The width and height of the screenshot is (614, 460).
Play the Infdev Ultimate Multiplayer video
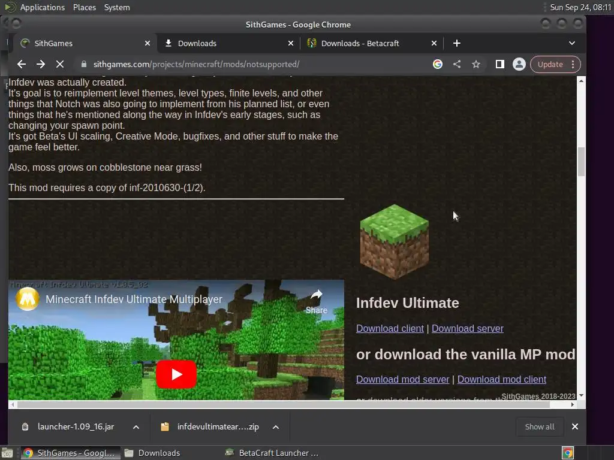(176, 374)
